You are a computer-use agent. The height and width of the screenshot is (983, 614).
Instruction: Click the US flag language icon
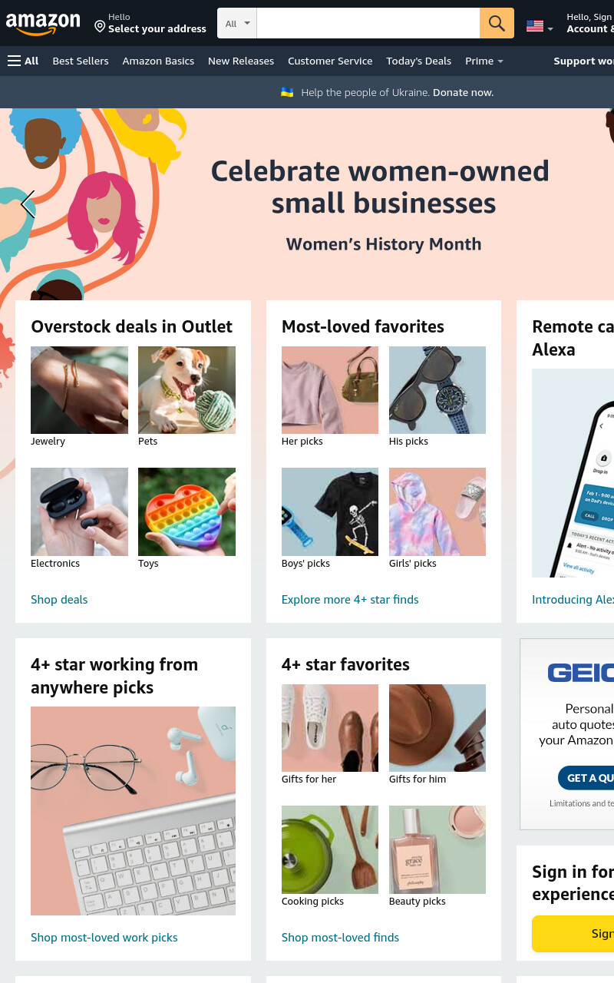pyautogui.click(x=535, y=26)
